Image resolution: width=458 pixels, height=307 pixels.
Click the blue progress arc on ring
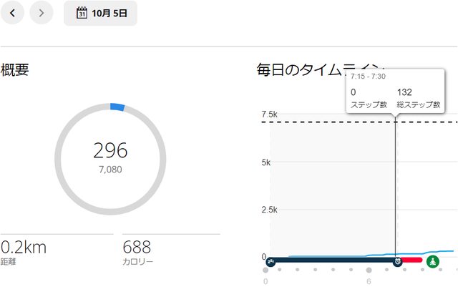point(117,107)
